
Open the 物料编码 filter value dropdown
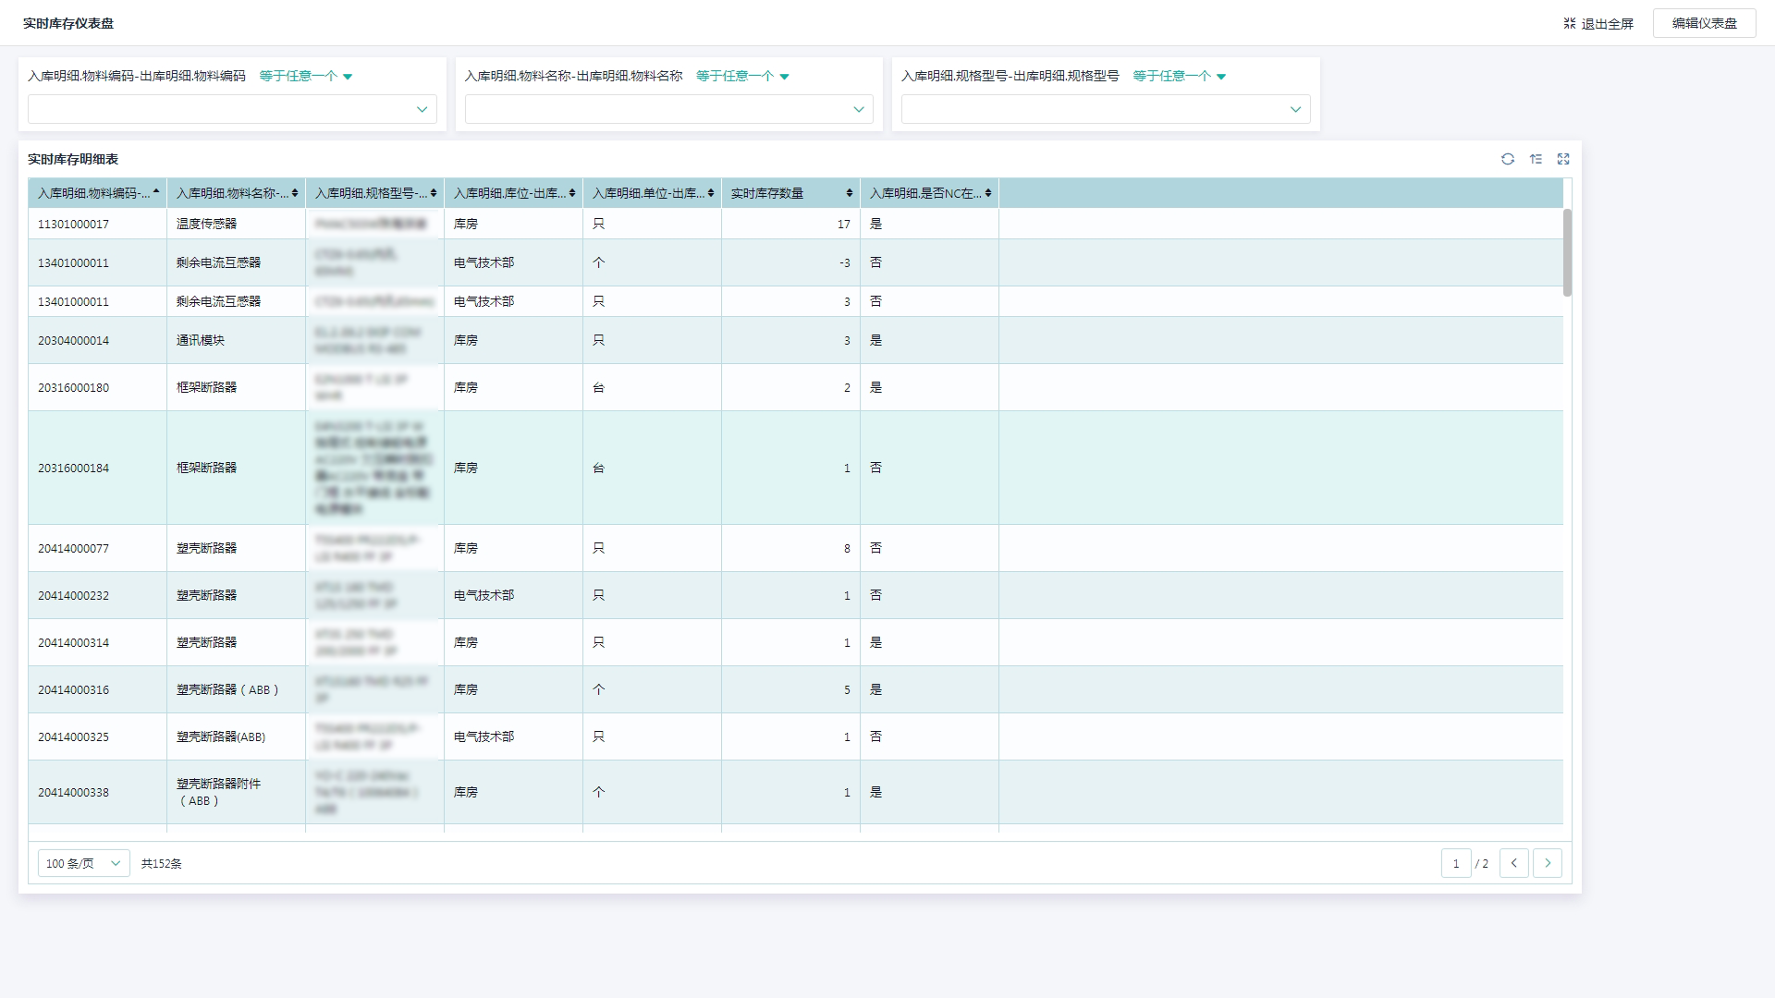tap(232, 109)
